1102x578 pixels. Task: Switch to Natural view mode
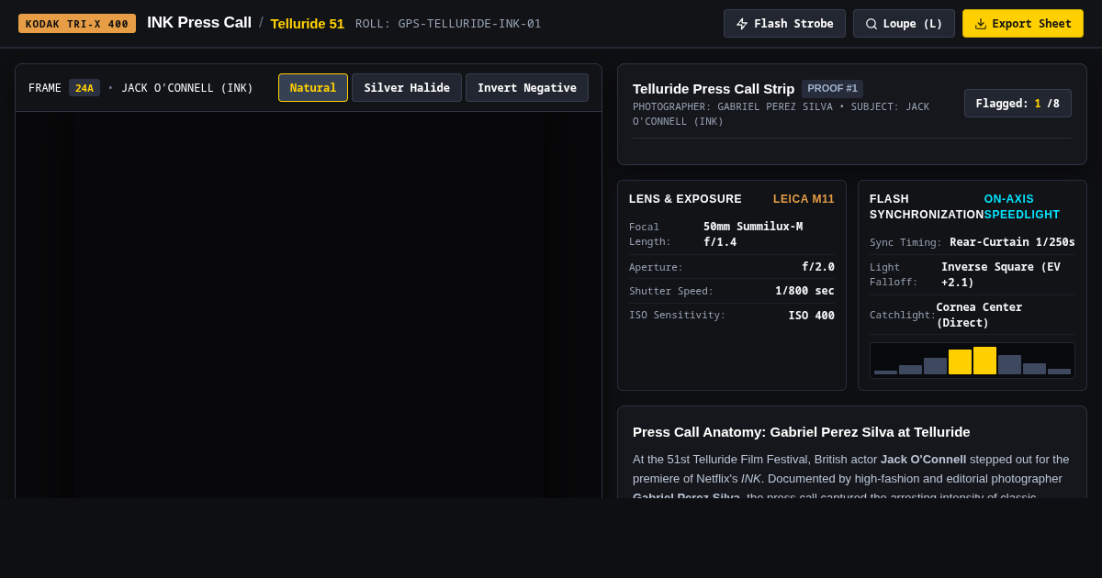pos(313,88)
